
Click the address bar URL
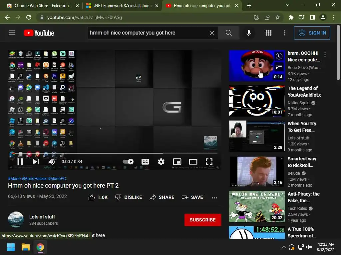tap(84, 17)
